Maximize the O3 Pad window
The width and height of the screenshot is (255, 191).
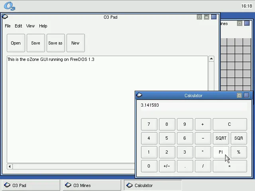tap(206, 17)
